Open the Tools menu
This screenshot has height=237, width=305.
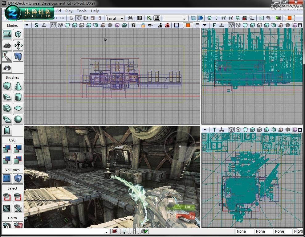point(82,11)
